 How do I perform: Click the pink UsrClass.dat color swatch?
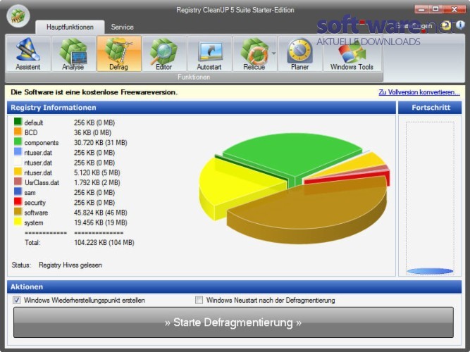[x=18, y=182]
